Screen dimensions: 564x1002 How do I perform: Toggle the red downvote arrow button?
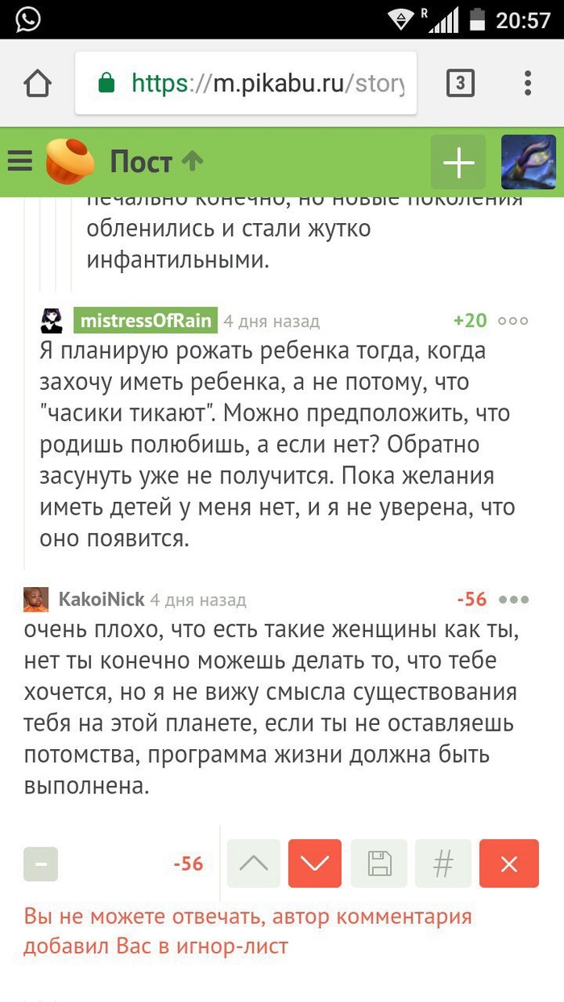(314, 863)
